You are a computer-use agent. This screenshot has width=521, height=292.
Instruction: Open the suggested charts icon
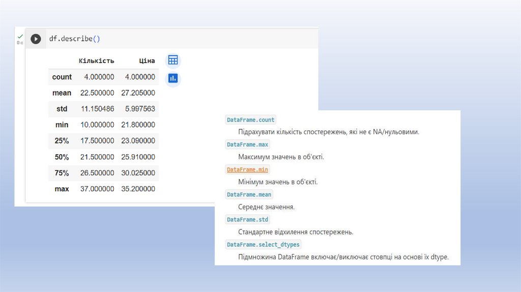click(x=173, y=78)
